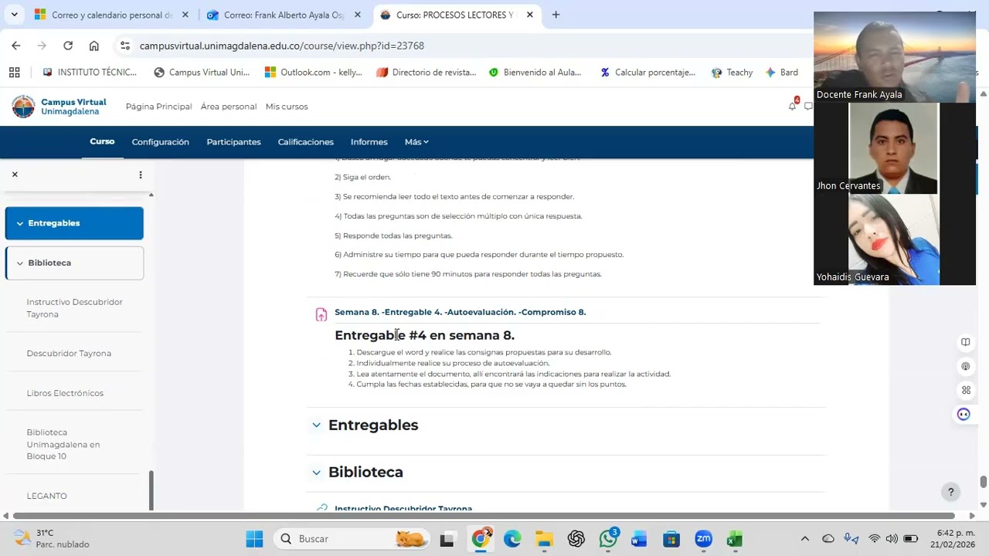Open INSTITUTO TÉCNIC... bookmark
The image size is (989, 556).
(x=90, y=72)
